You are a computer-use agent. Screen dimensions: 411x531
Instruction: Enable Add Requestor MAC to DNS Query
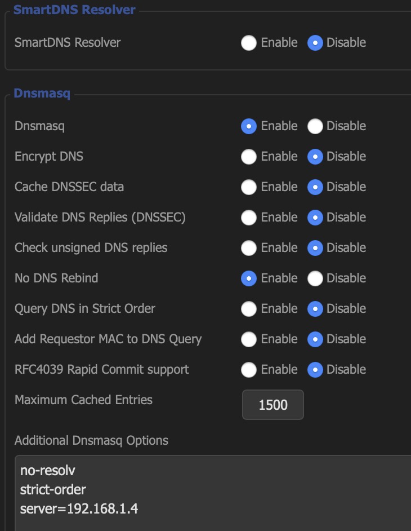click(x=249, y=340)
